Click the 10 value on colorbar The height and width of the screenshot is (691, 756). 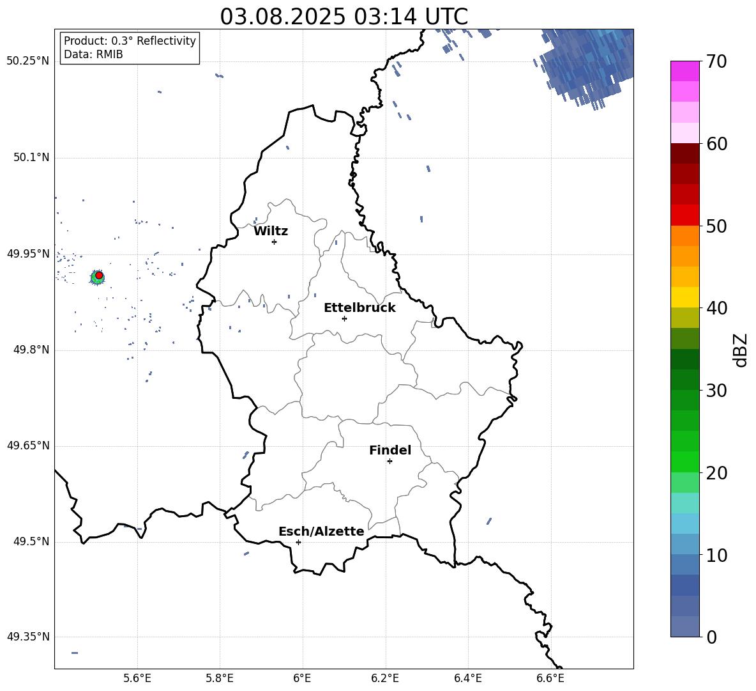pyautogui.click(x=716, y=555)
